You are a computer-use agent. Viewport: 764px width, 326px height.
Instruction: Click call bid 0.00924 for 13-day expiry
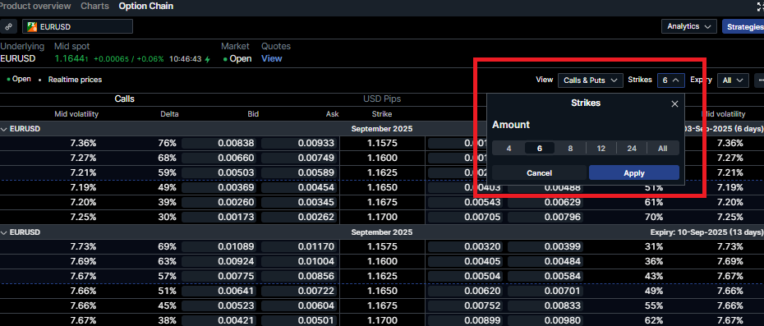click(219, 261)
